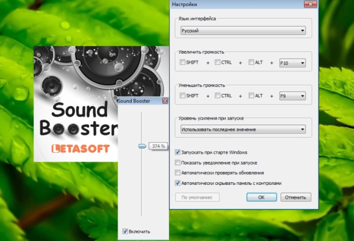Screen dimensions: 354x241
Task: Check SHIFT under Уменьшить громкость
Action: 182,96
